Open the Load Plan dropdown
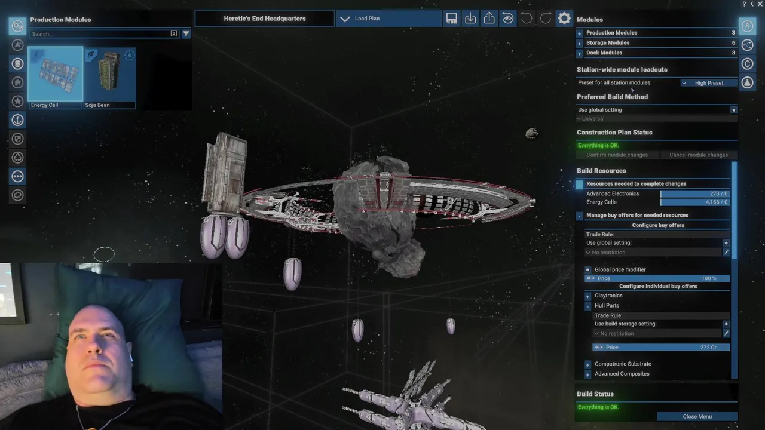 388,19
